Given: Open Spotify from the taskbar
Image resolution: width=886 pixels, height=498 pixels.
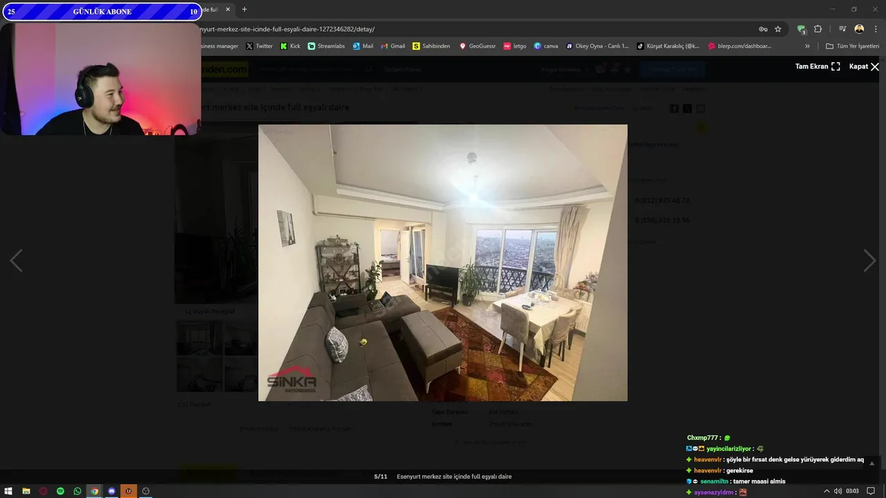Looking at the screenshot, I should 60,491.
